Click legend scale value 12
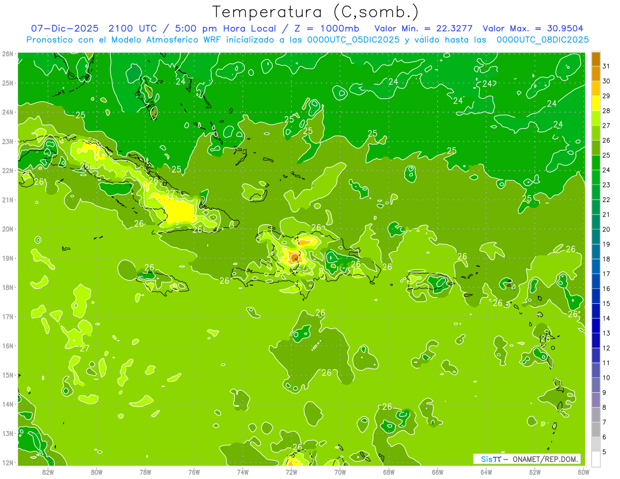The height and width of the screenshot is (479, 620). pos(607,348)
